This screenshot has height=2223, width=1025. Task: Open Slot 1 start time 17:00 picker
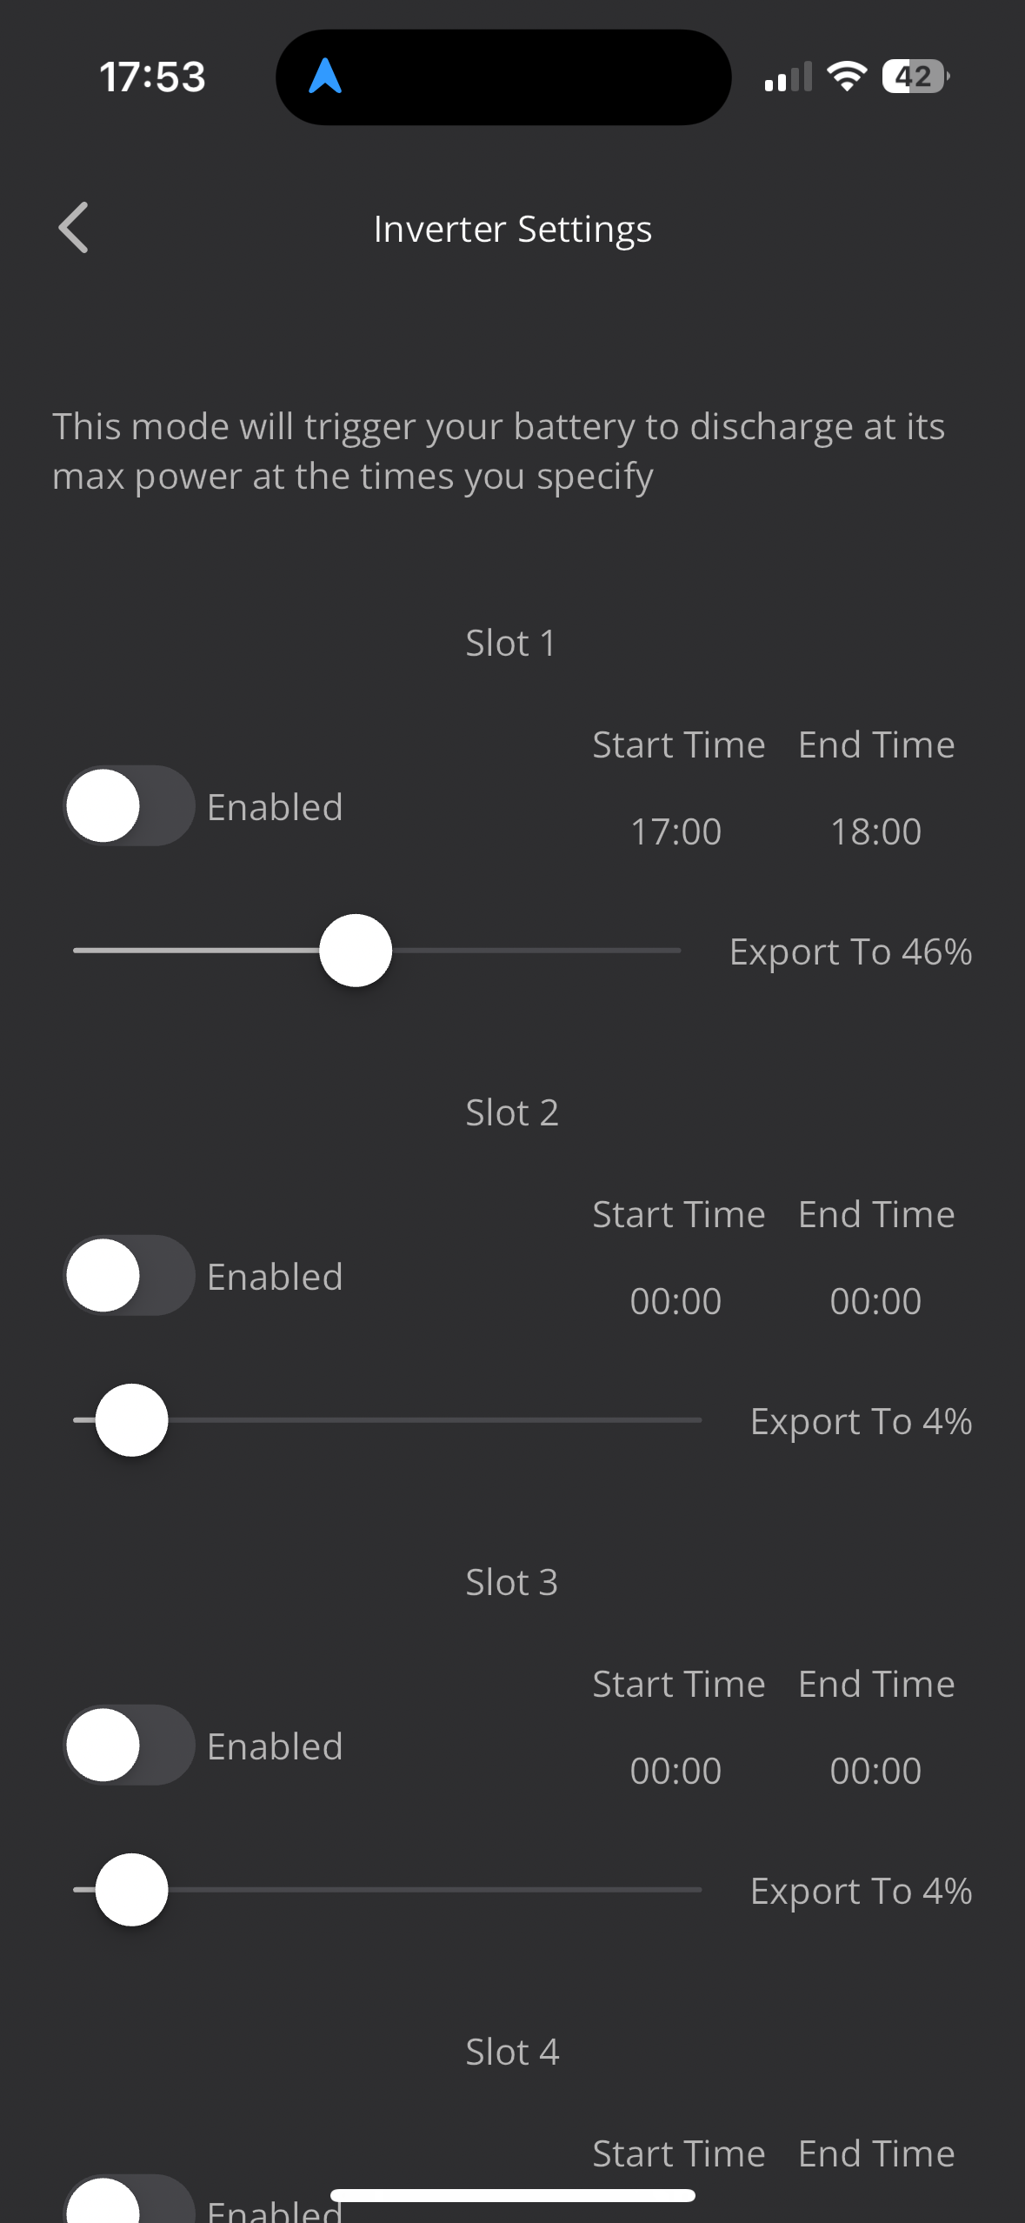(676, 831)
